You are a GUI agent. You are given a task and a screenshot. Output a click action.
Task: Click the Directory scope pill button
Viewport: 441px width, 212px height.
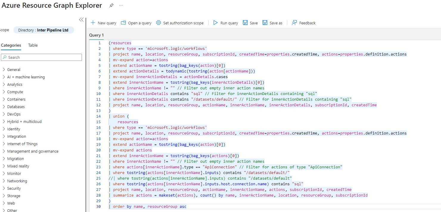[x=44, y=30]
